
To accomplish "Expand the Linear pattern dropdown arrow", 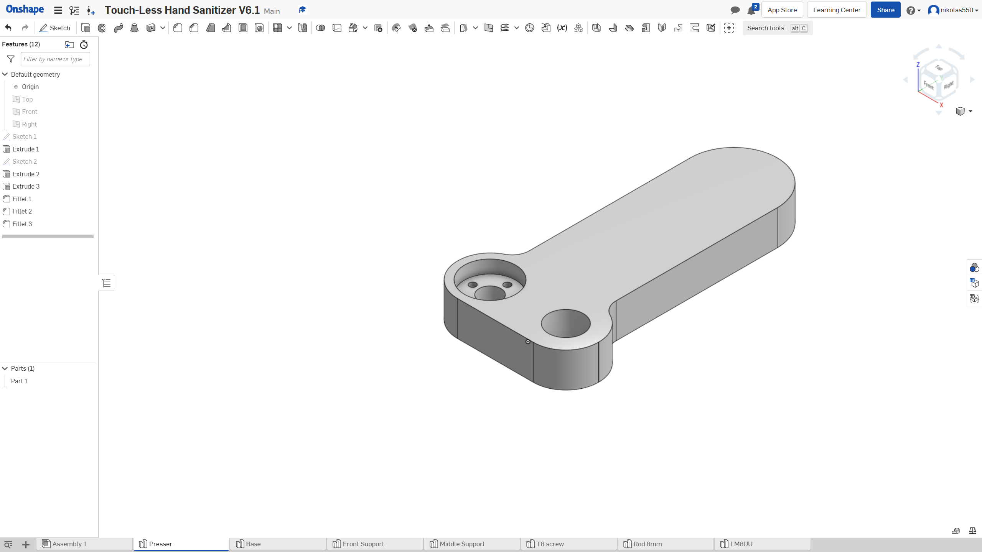I will pyautogui.click(x=290, y=28).
